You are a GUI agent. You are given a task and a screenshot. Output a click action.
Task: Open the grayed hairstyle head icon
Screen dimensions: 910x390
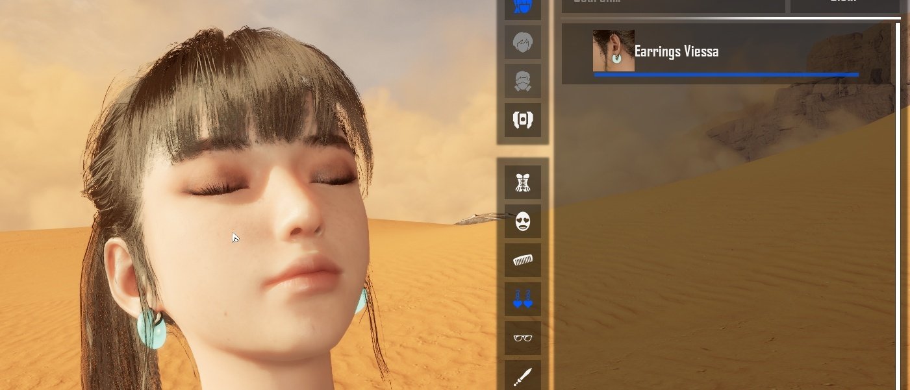(523, 43)
